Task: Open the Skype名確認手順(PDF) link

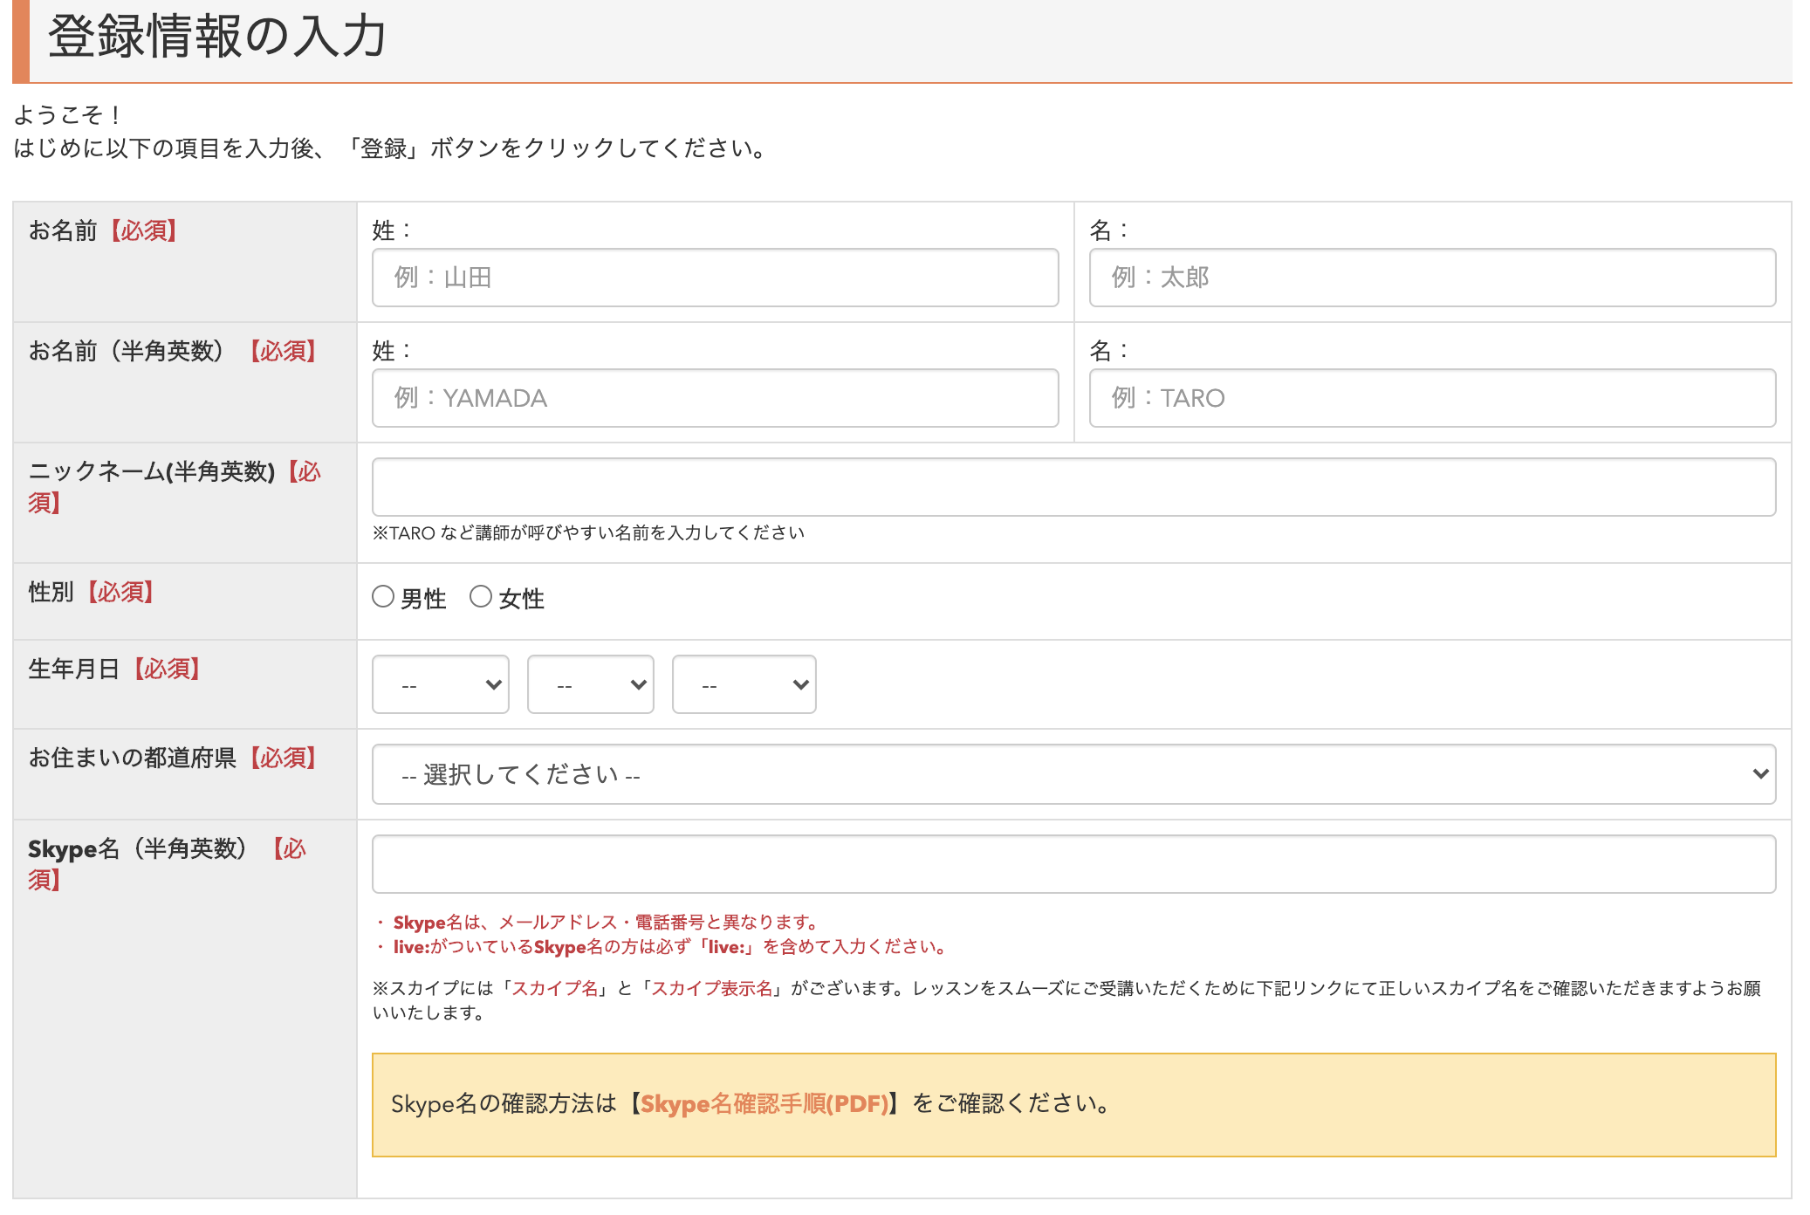Action: pos(764,1104)
